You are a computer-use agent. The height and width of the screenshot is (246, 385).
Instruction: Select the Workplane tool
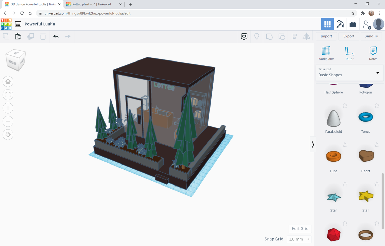pos(326,53)
